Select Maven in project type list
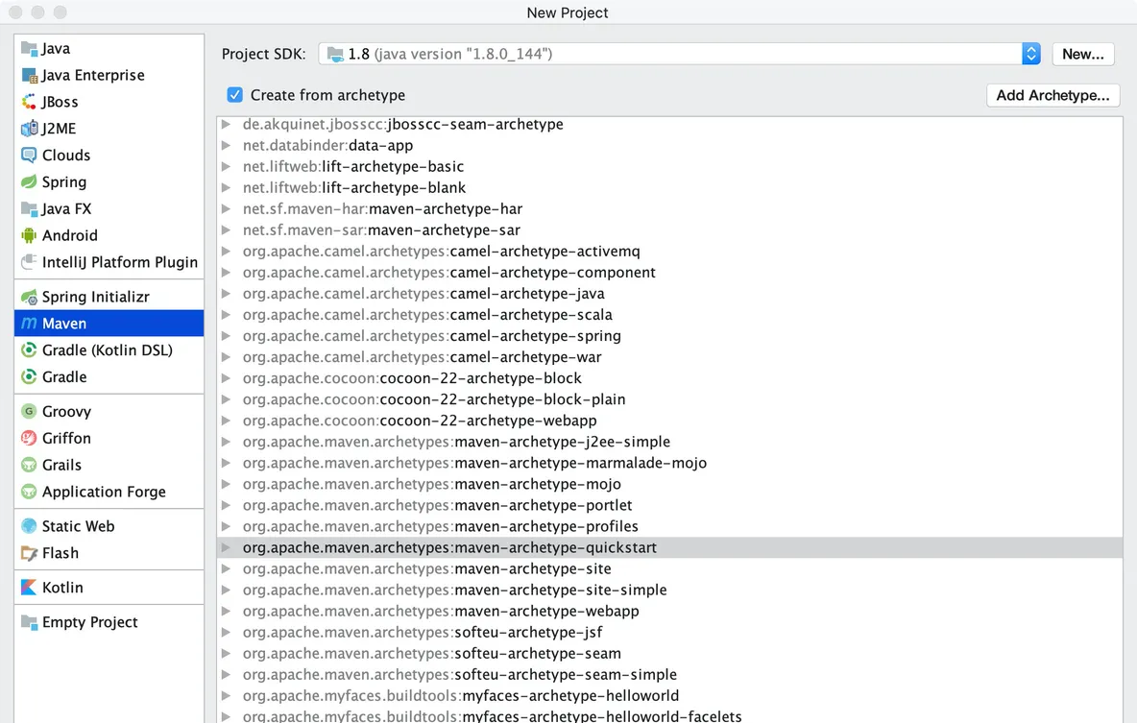The image size is (1137, 723). click(109, 324)
